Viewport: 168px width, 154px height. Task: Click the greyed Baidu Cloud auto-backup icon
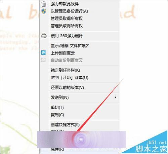click(x=43, y=60)
